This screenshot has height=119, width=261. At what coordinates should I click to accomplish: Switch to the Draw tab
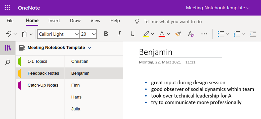point(75,21)
